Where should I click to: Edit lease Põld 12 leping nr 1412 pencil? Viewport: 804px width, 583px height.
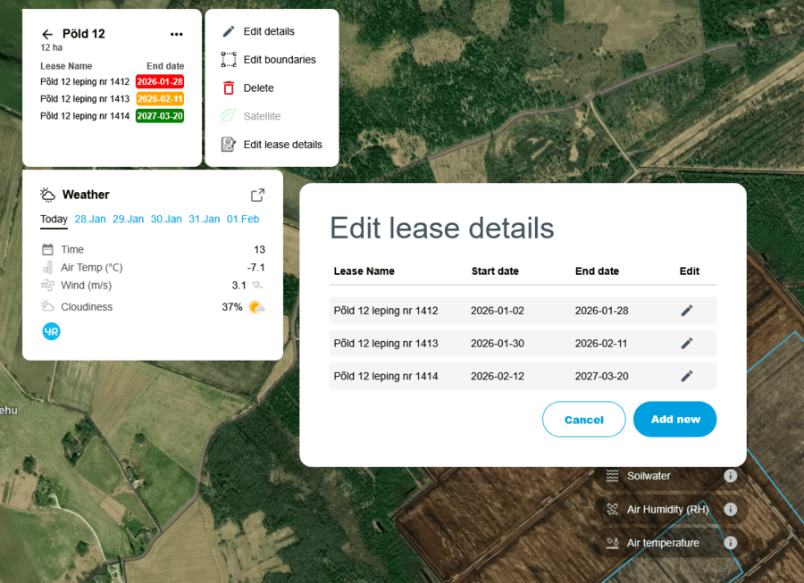[686, 311]
